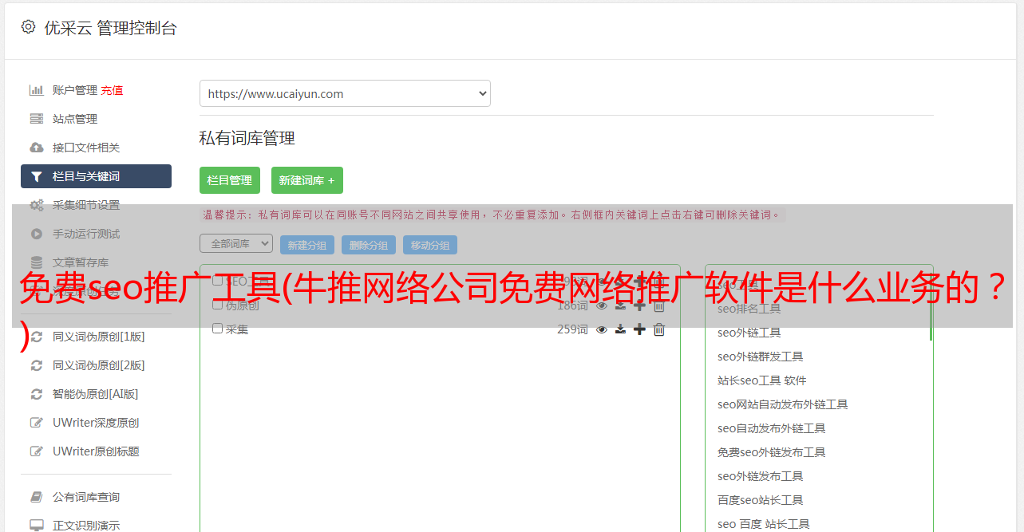Click the trash icon in 采集 row
This screenshot has height=532, width=1024.
pos(659,329)
